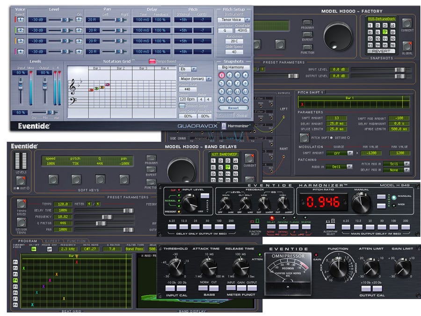Select snapshot 7 in H3000 Factory
Screen dimensions: 421x316
tap(385, 32)
